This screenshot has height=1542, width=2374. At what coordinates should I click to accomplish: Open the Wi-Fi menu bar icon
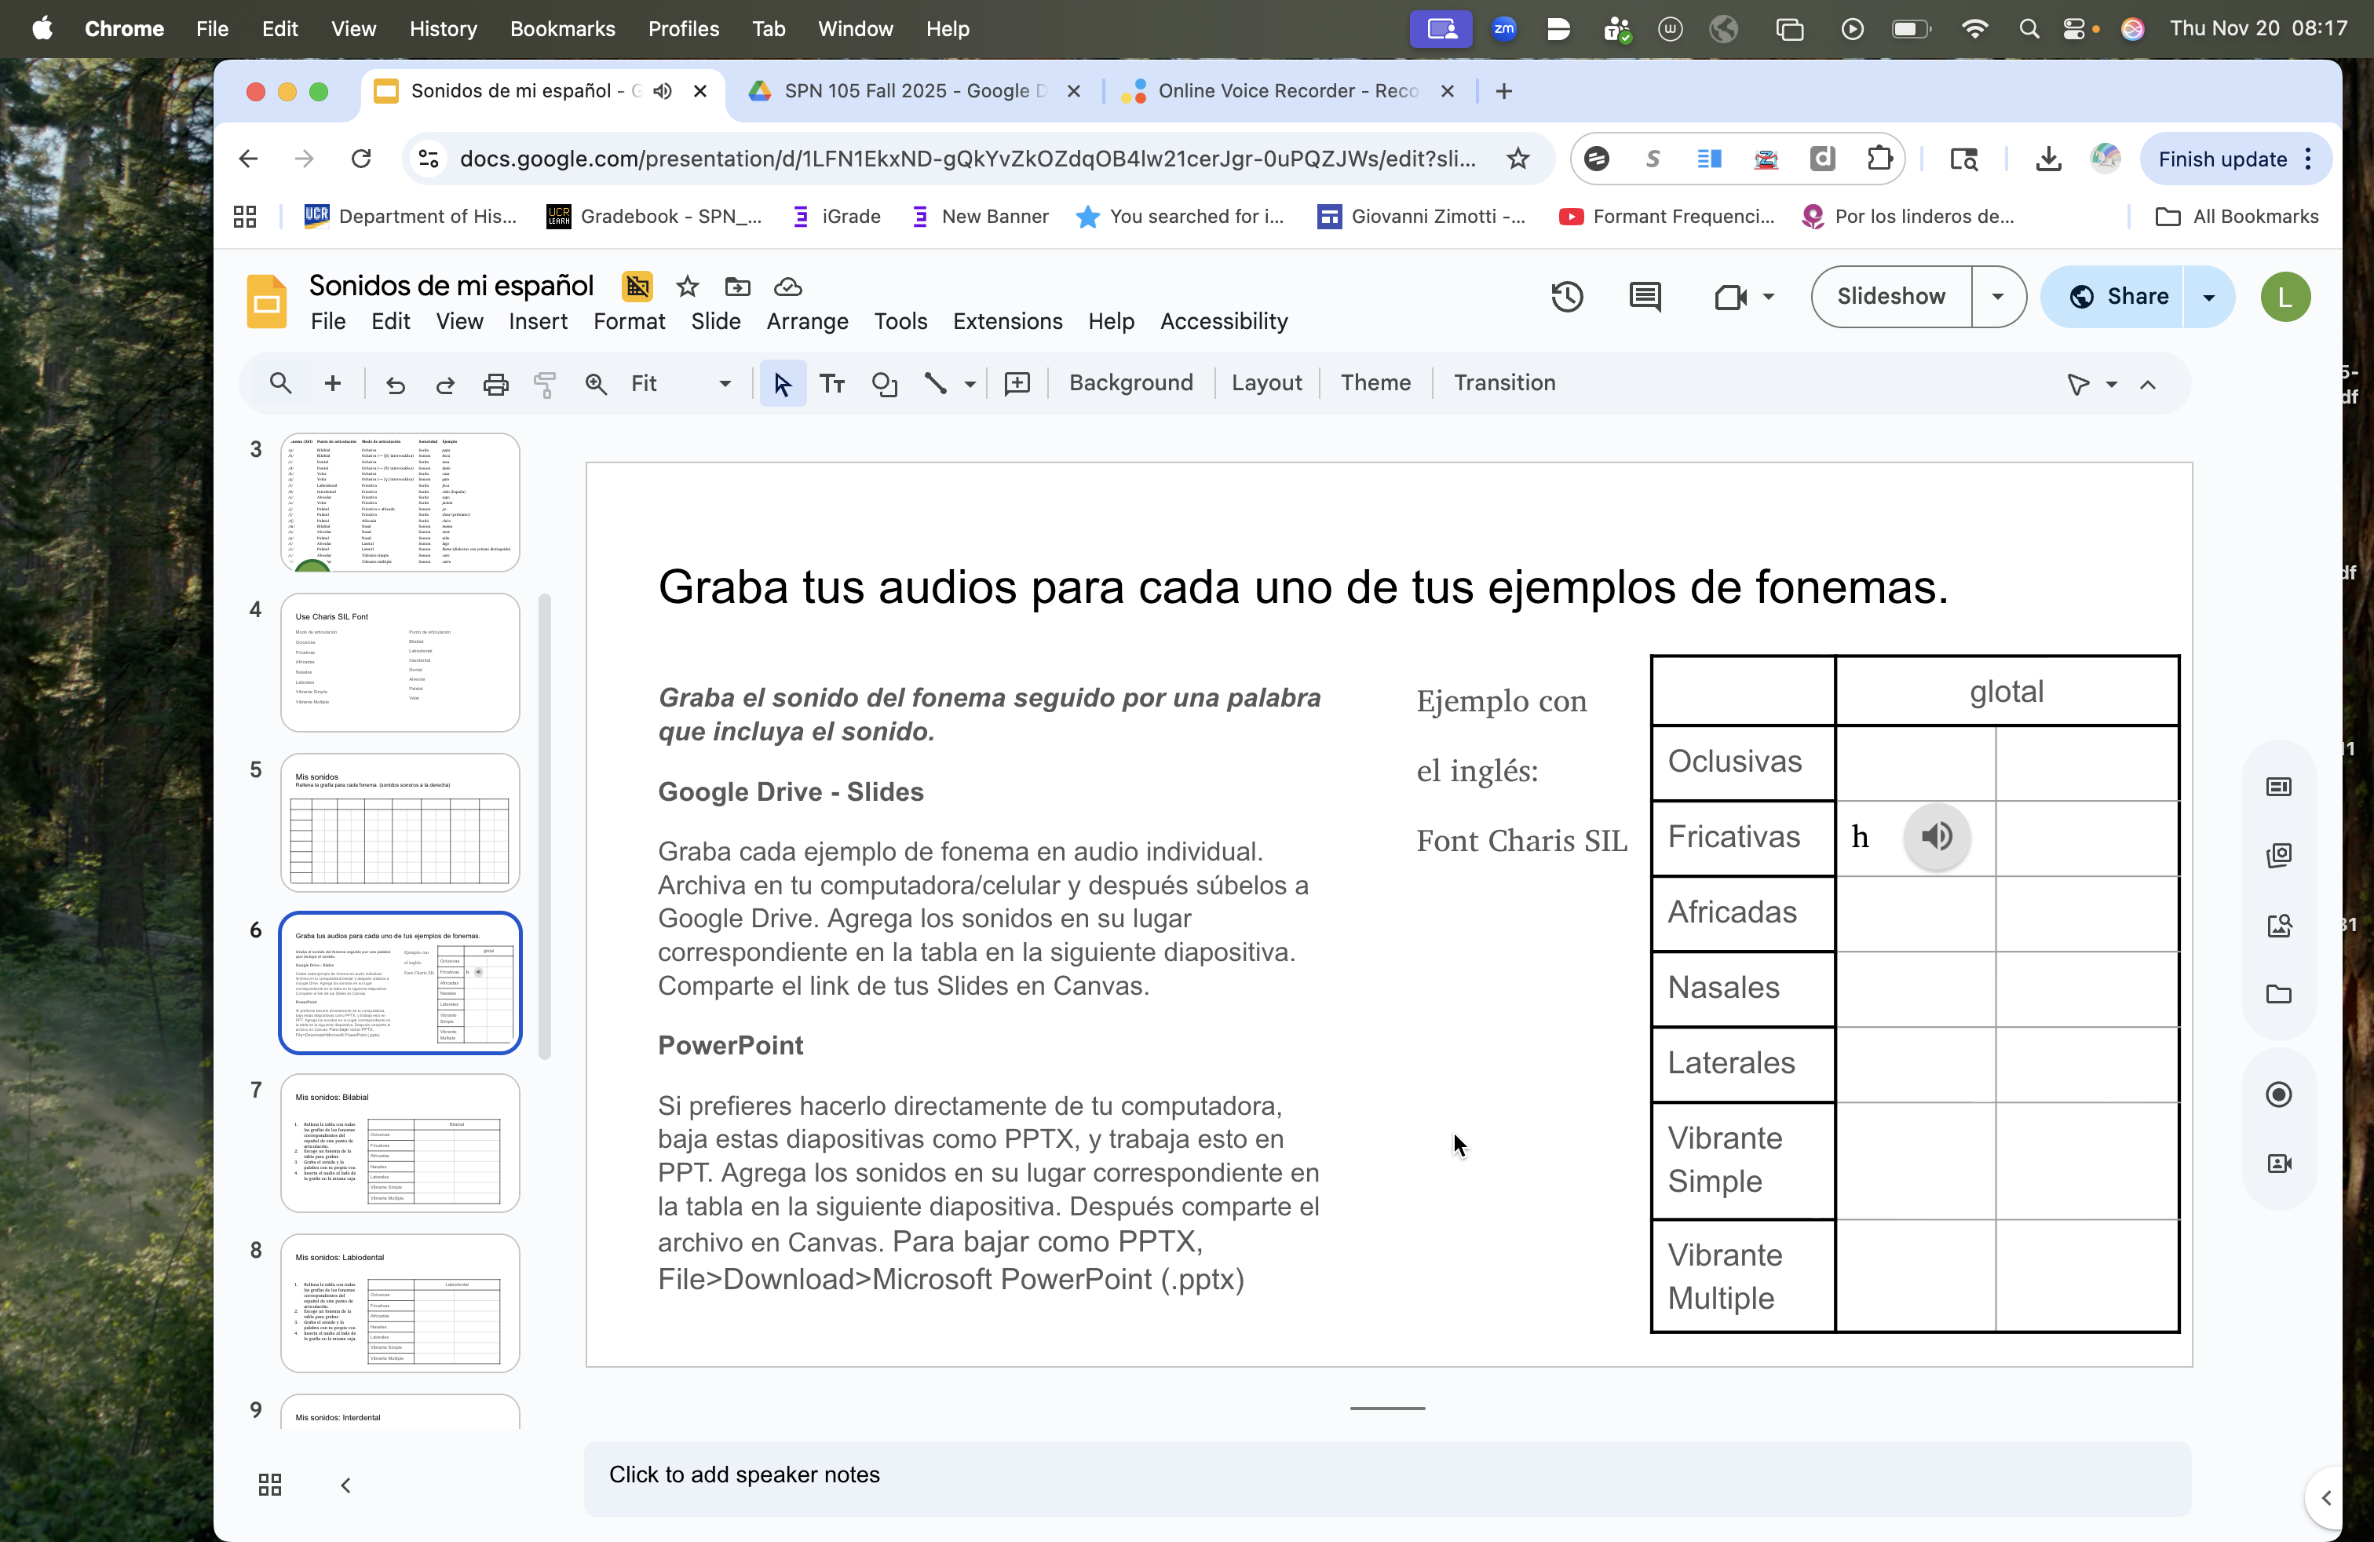coord(1974,29)
